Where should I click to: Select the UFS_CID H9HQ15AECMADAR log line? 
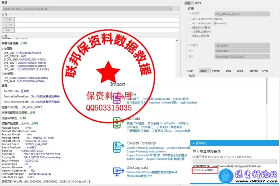22,53
